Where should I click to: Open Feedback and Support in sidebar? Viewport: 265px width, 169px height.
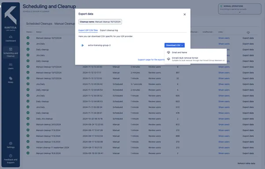pyautogui.click(x=11, y=159)
